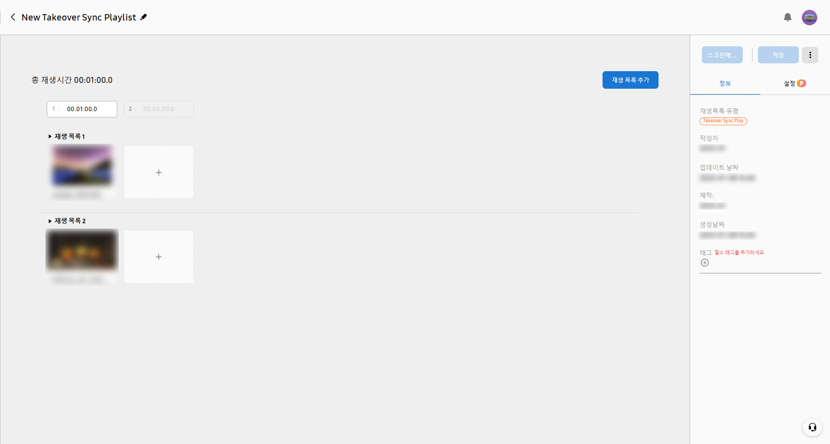The width and height of the screenshot is (830, 444).
Task: Open notifications bell
Action: 788,18
